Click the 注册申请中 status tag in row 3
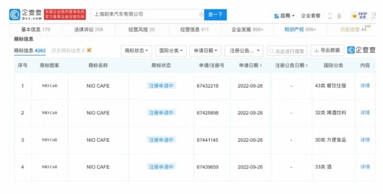 [x=161, y=140]
